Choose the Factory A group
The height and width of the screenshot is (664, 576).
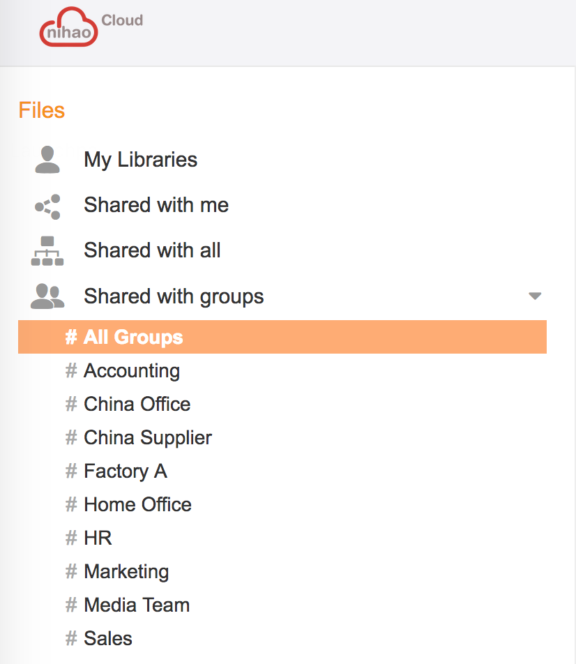point(126,471)
